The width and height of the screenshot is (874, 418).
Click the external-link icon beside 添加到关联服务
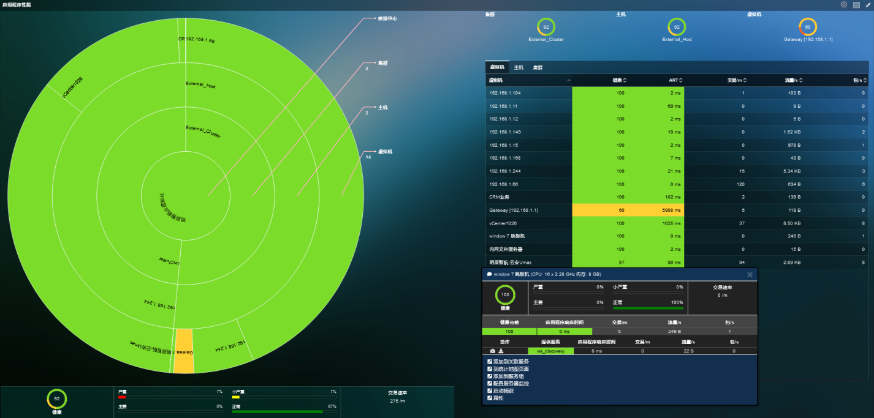[x=489, y=362]
